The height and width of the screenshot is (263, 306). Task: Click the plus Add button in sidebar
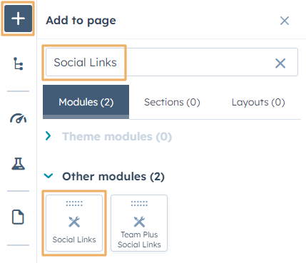18,19
